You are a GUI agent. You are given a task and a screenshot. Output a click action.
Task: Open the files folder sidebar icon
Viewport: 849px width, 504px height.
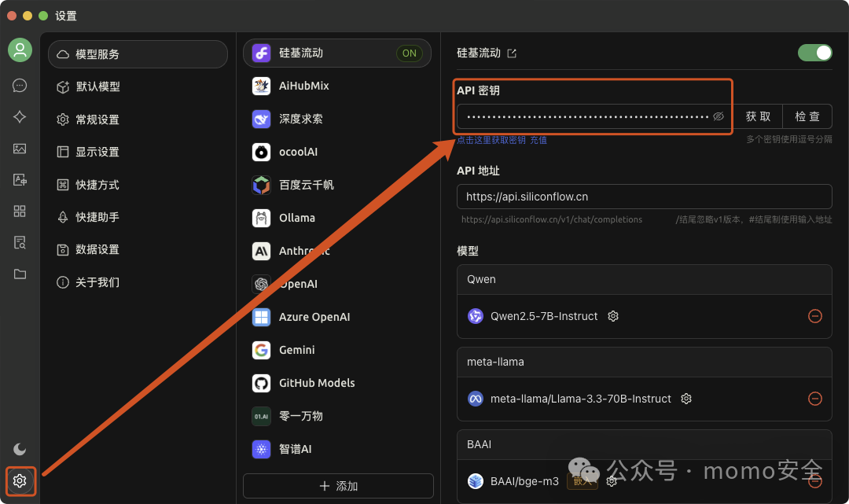point(20,274)
